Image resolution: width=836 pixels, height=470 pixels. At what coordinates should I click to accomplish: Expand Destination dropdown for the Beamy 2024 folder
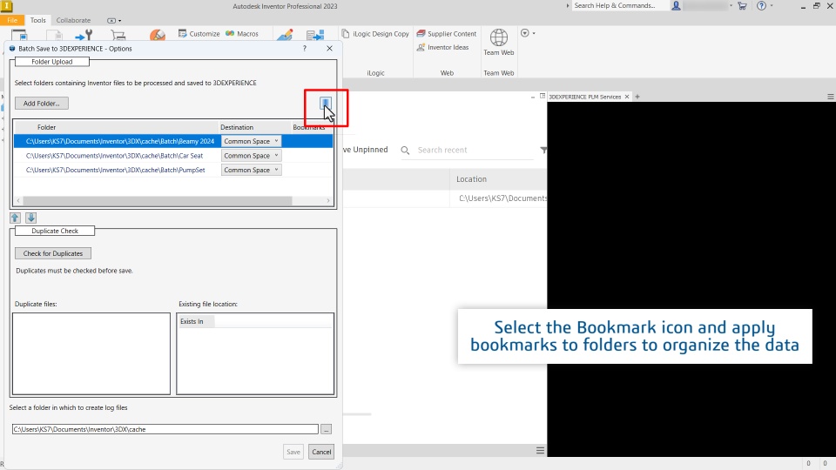pos(251,141)
